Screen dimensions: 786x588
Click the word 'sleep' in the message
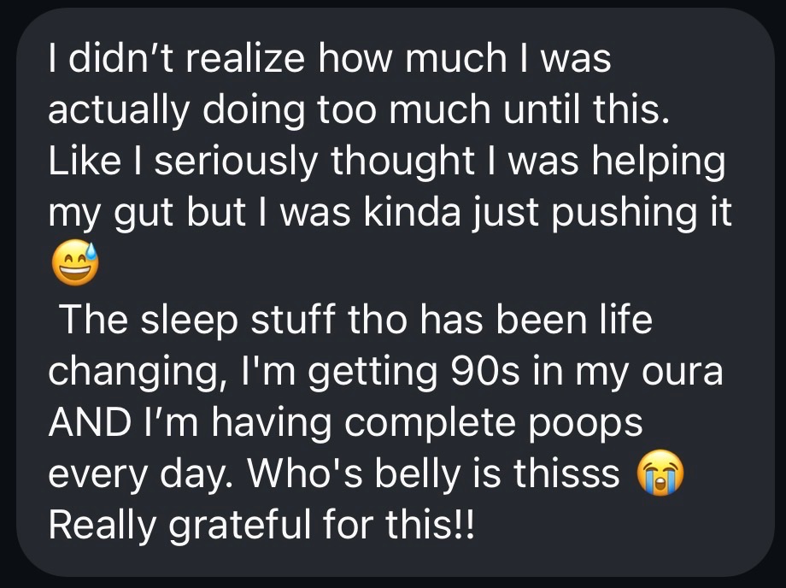189,320
